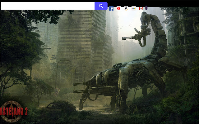Click the white search input field

[48, 6]
